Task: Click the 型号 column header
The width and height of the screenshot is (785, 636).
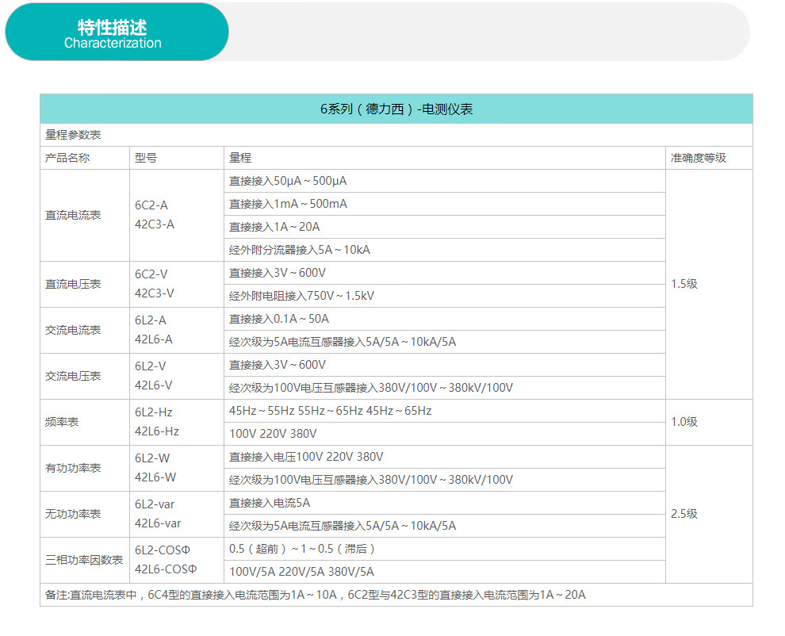Action: (146, 158)
